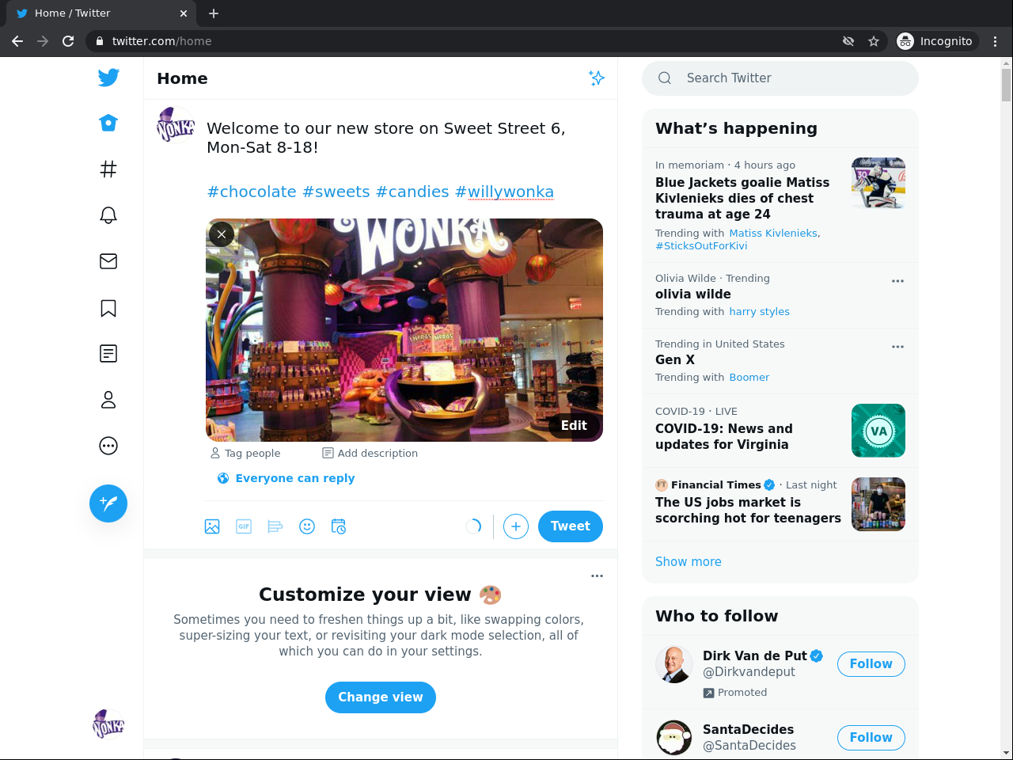The width and height of the screenshot is (1013, 760).
Task: Go back in browser history
Action: 17,41
